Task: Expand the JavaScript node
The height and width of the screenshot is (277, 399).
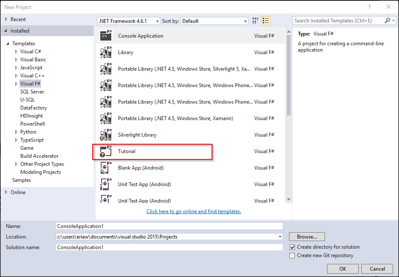Action: point(16,68)
